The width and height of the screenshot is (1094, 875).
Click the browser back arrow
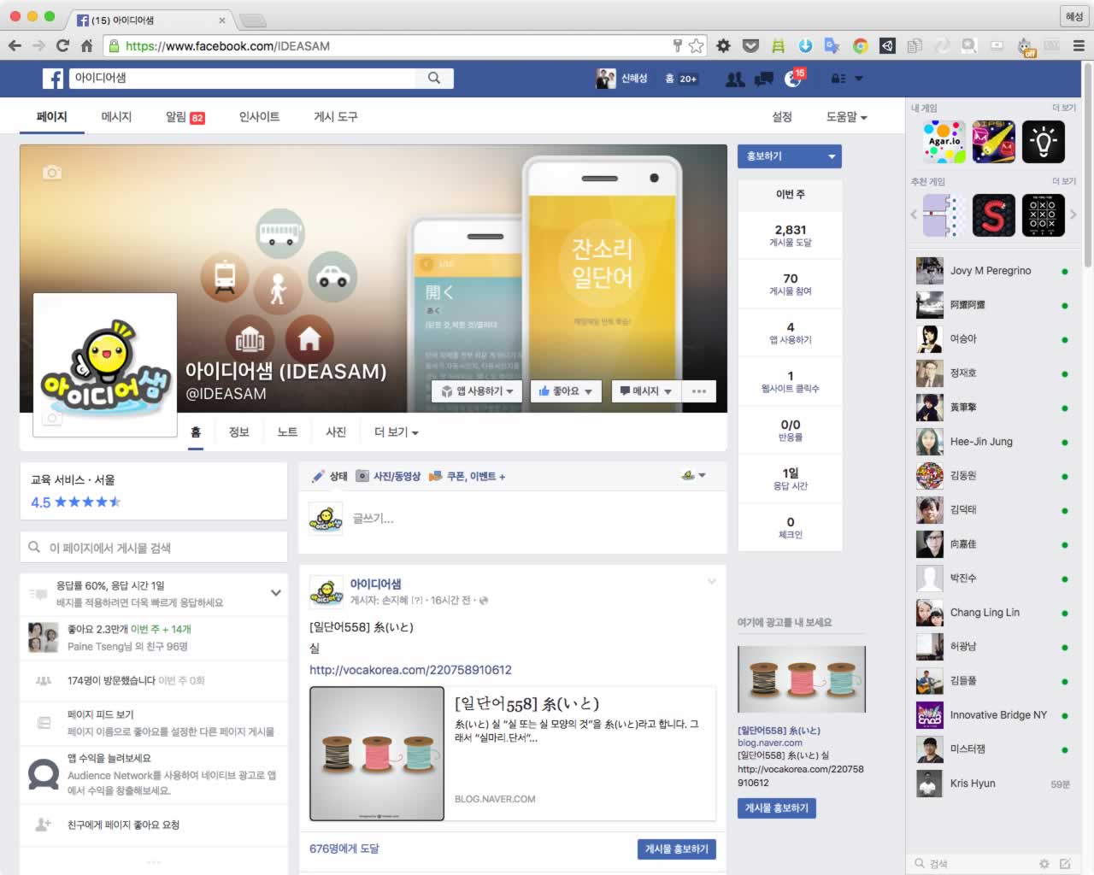coord(15,46)
